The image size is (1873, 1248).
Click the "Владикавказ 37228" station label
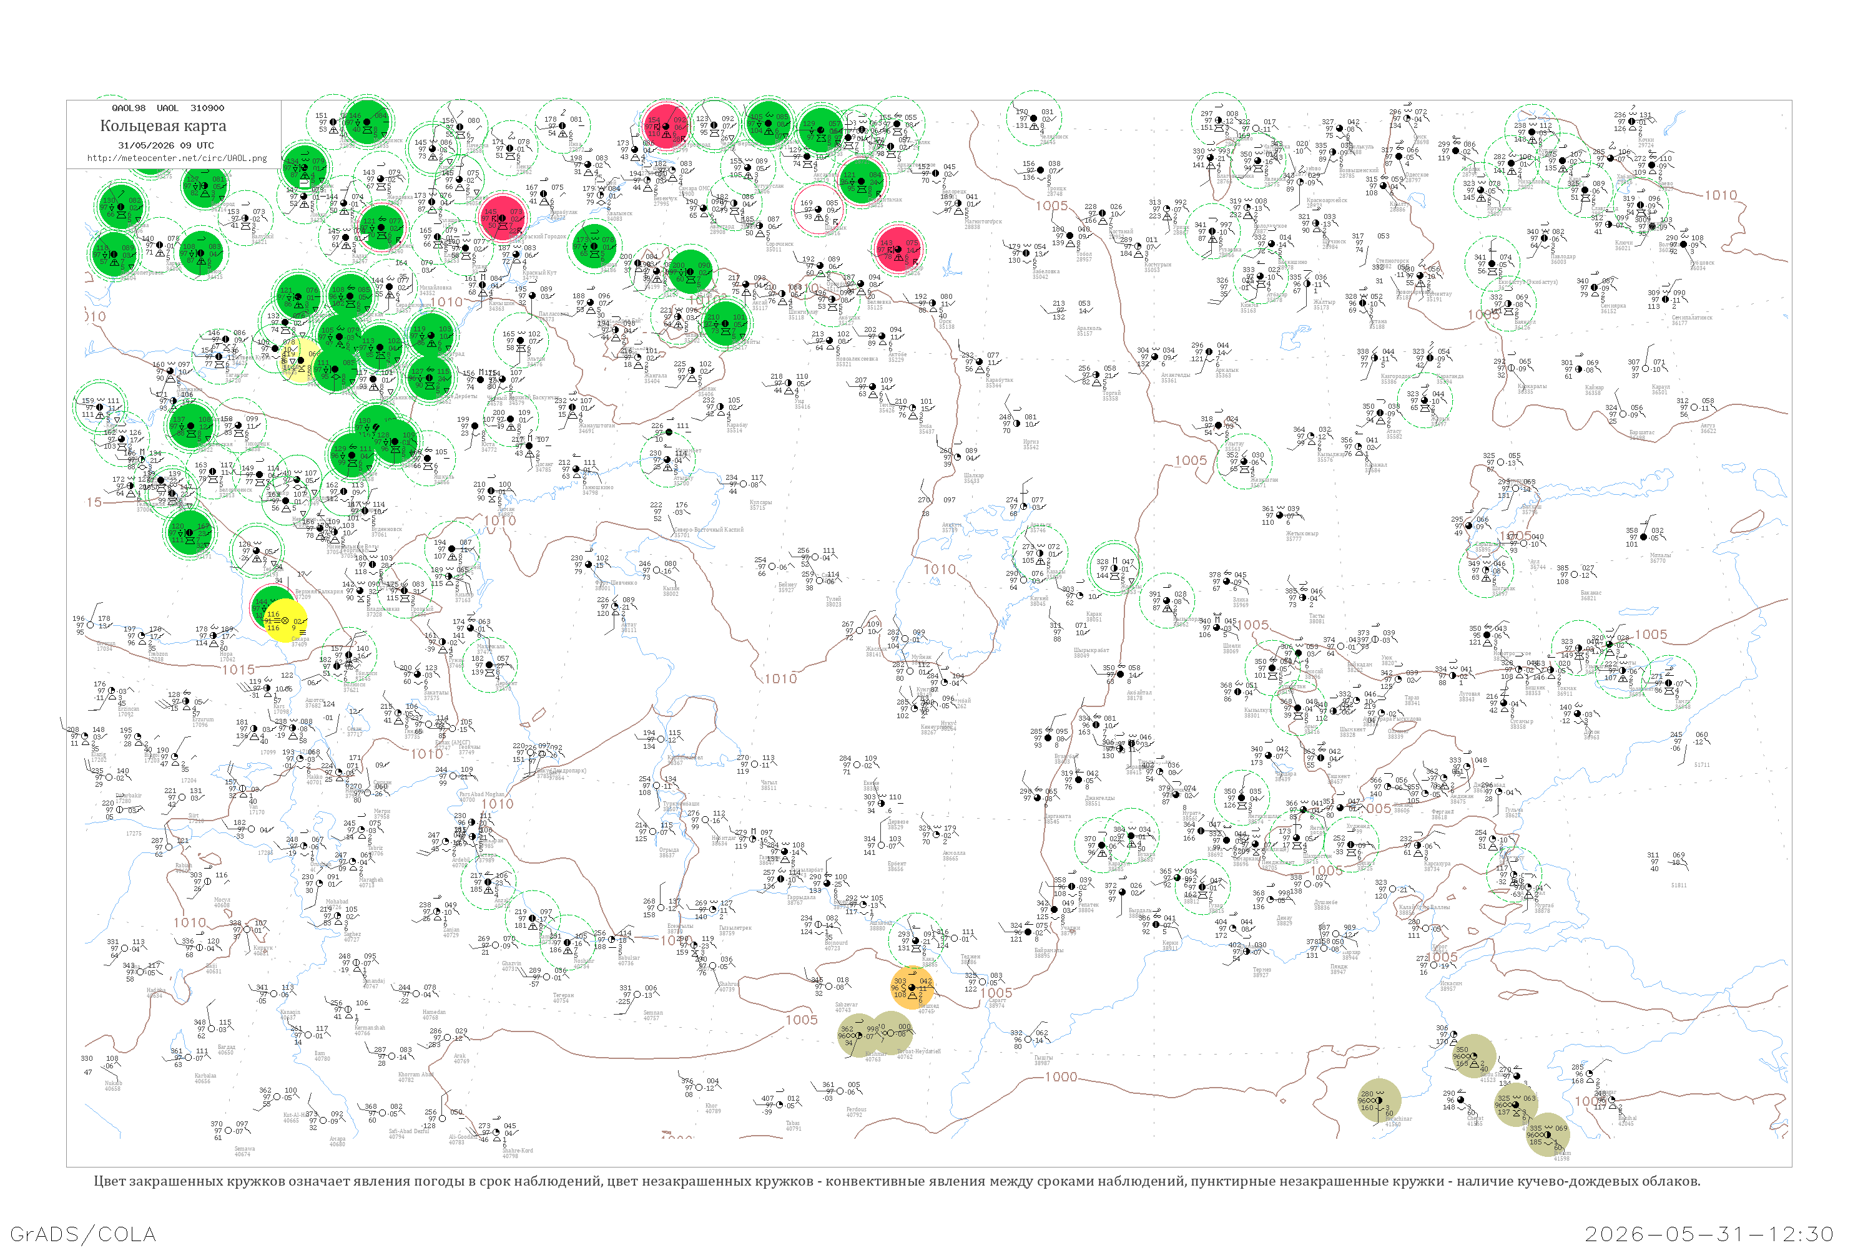click(x=385, y=612)
